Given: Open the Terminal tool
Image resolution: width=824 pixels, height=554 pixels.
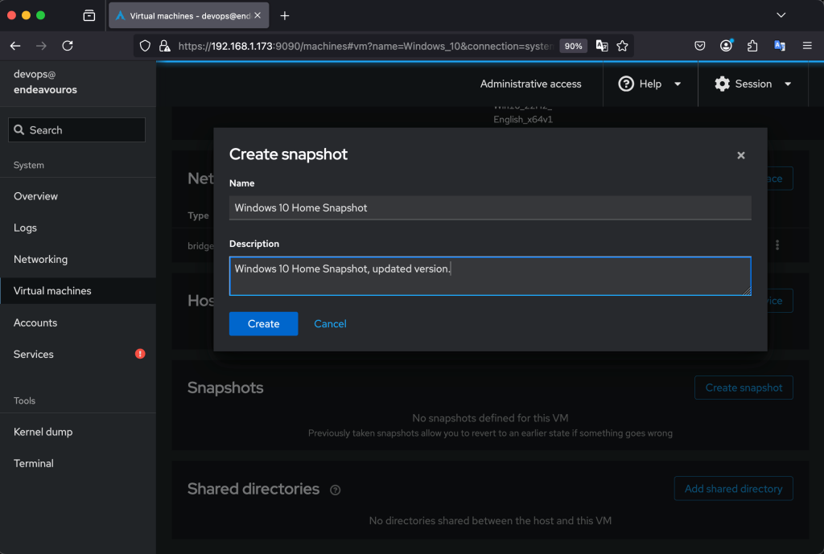Looking at the screenshot, I should click(78, 464).
